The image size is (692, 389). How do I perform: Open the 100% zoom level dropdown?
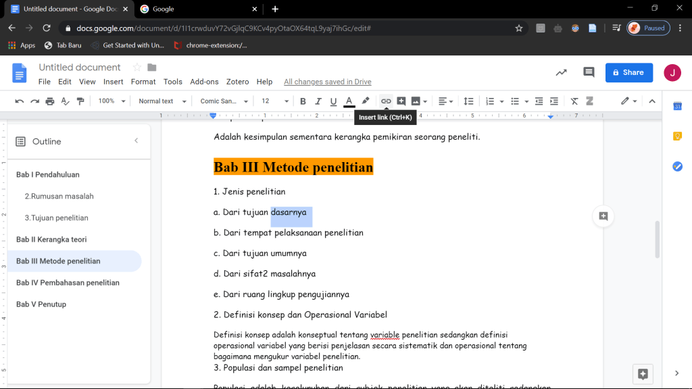(112, 101)
